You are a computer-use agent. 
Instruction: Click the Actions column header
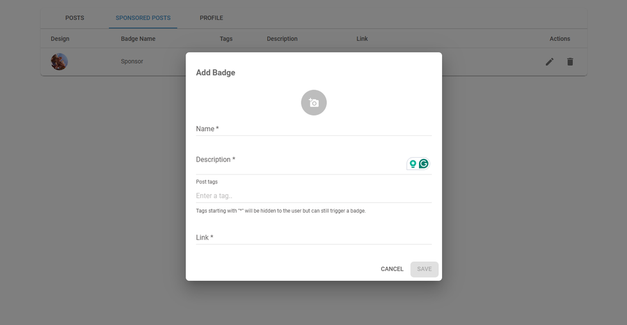click(x=559, y=39)
